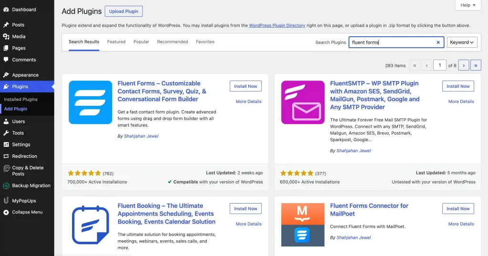
Task: Install the Fluent Forms contact form plugin
Action: (245, 86)
